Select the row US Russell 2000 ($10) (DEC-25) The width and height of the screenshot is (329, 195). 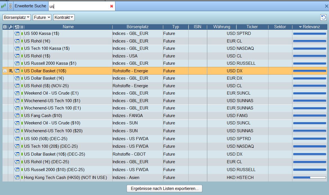click(x=165, y=170)
